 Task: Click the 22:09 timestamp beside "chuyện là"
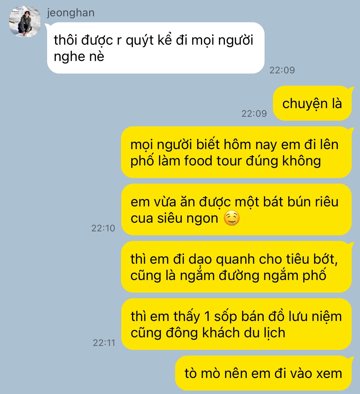click(x=254, y=114)
